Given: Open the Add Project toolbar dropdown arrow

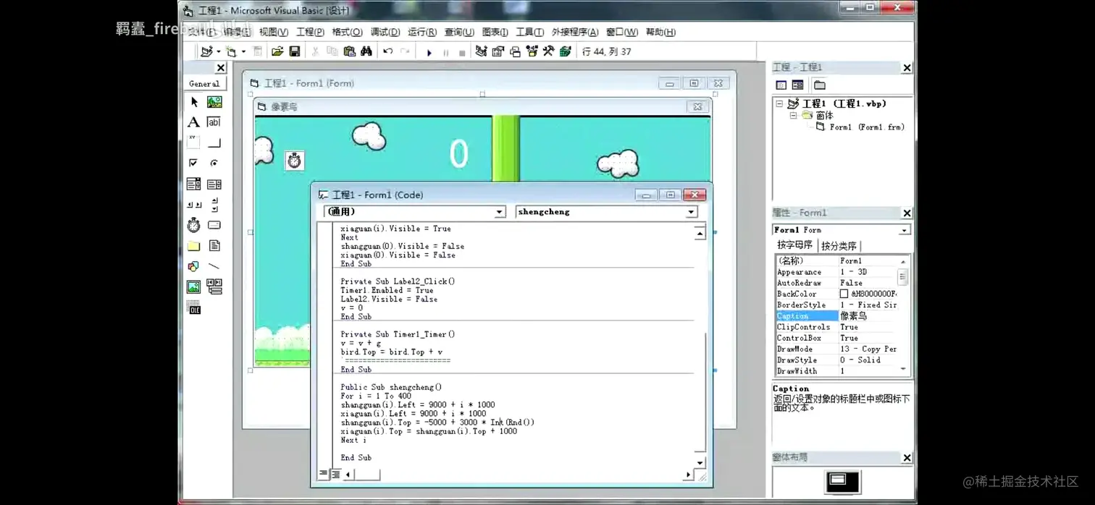Looking at the screenshot, I should [x=218, y=51].
